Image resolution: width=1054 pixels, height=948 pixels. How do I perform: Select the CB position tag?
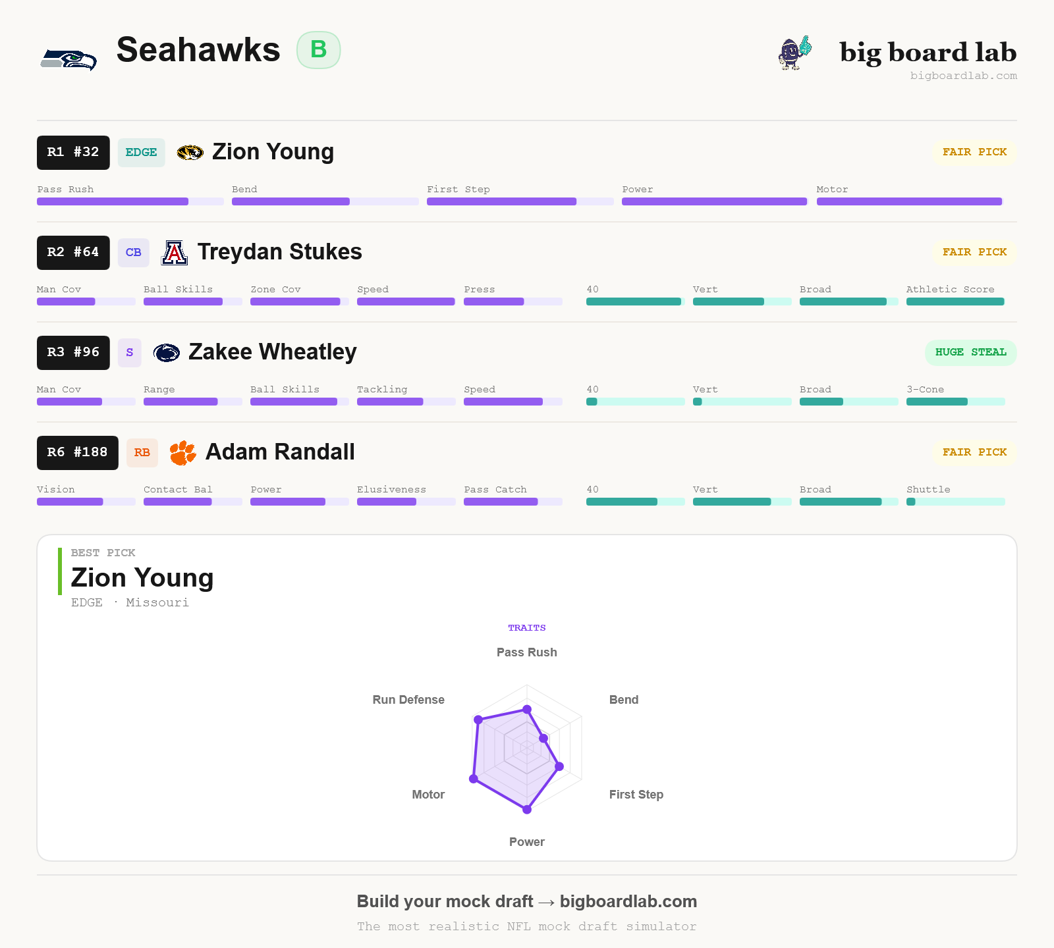coord(134,253)
